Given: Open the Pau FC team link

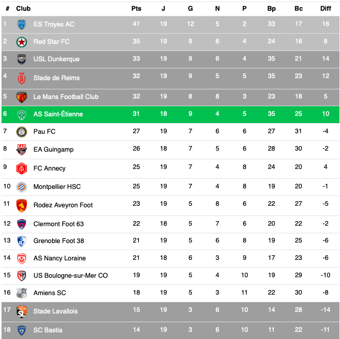Looking at the screenshot, I should [x=44, y=132].
